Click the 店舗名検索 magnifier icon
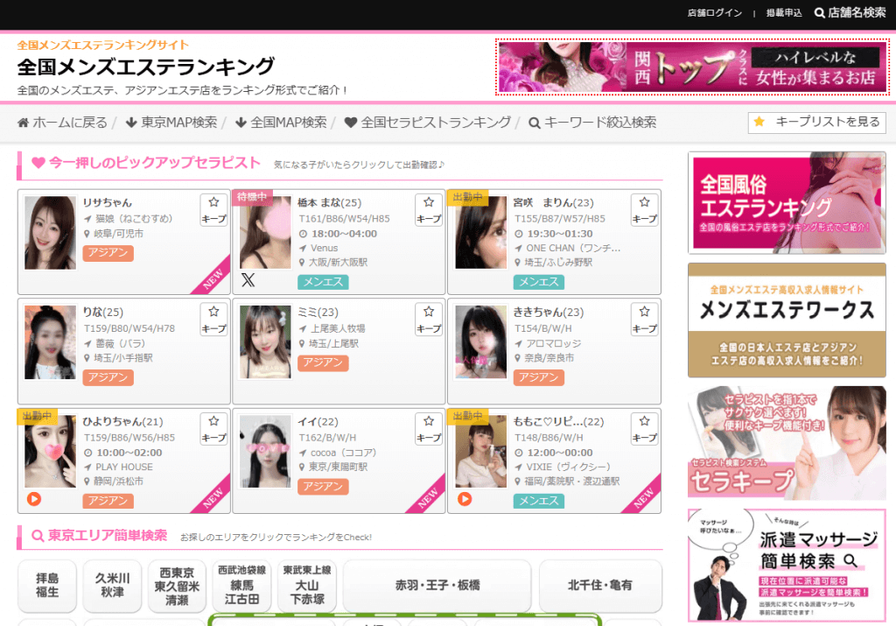The image size is (896, 626). (820, 13)
